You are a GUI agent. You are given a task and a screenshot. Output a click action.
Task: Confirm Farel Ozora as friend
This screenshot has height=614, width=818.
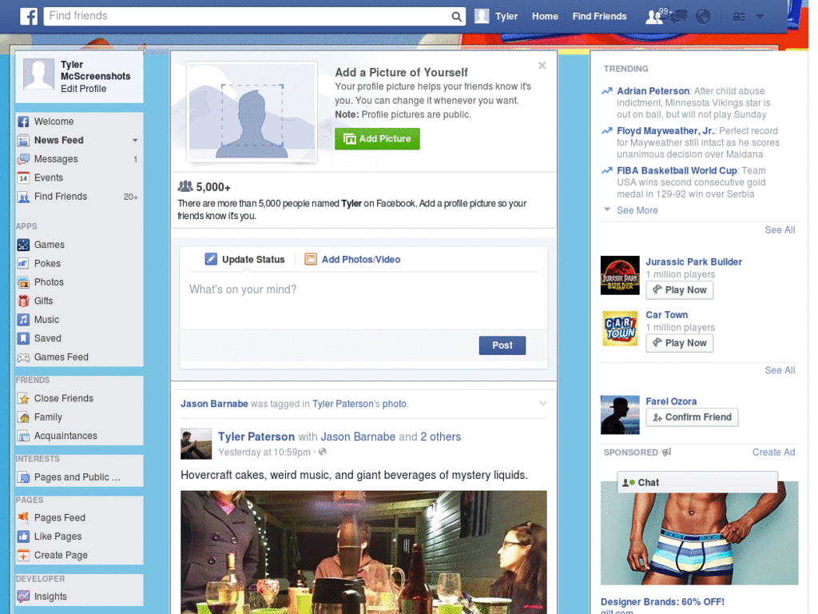click(x=693, y=417)
